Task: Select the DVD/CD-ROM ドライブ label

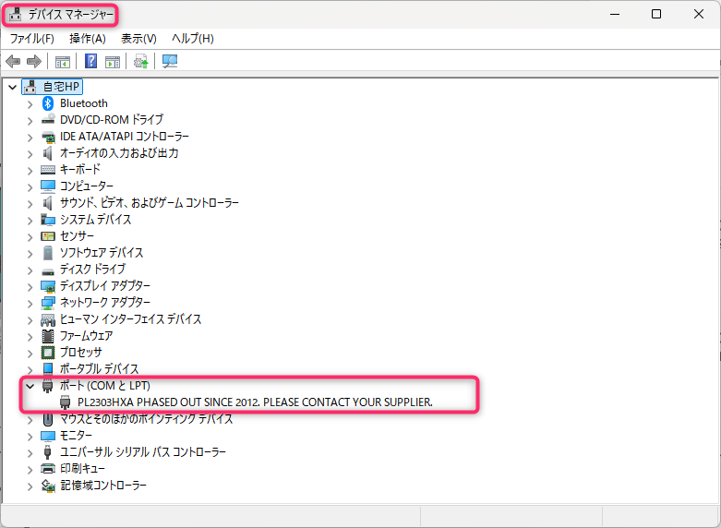Action: pos(112,120)
